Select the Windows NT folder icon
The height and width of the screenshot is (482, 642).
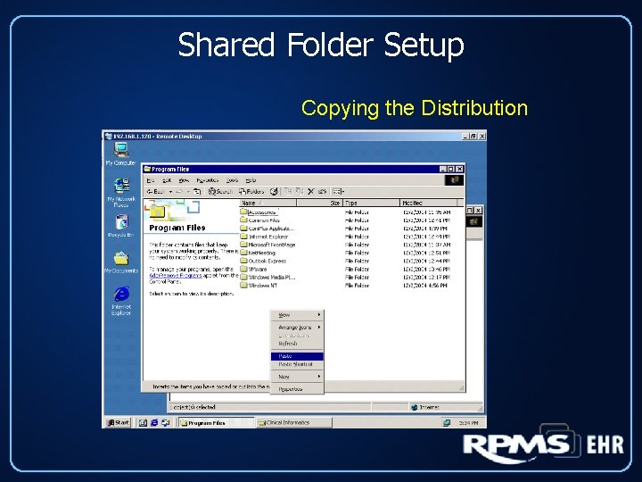pos(244,286)
